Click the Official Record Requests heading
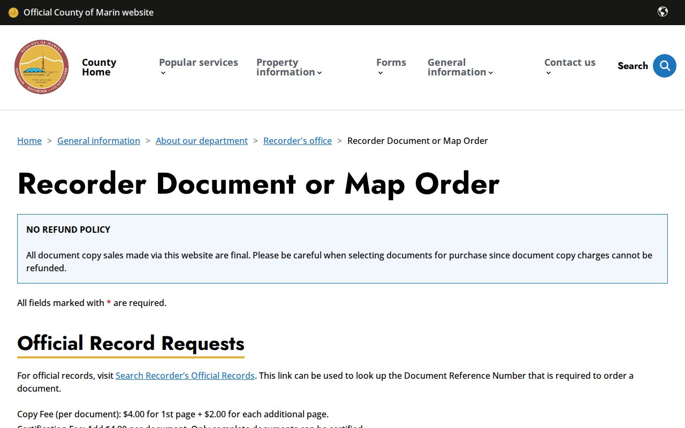The height and width of the screenshot is (428, 685). [x=131, y=343]
